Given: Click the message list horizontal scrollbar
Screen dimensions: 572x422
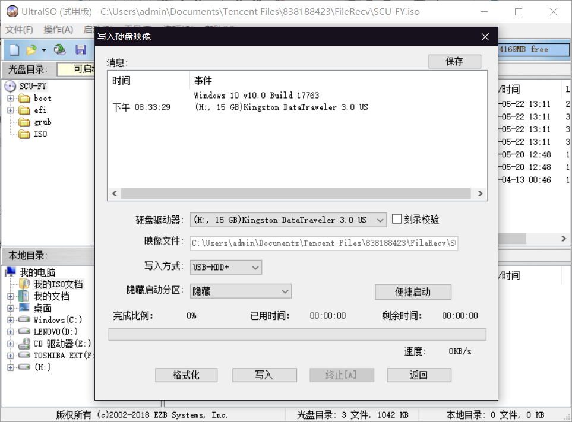Looking at the screenshot, I should (296, 193).
